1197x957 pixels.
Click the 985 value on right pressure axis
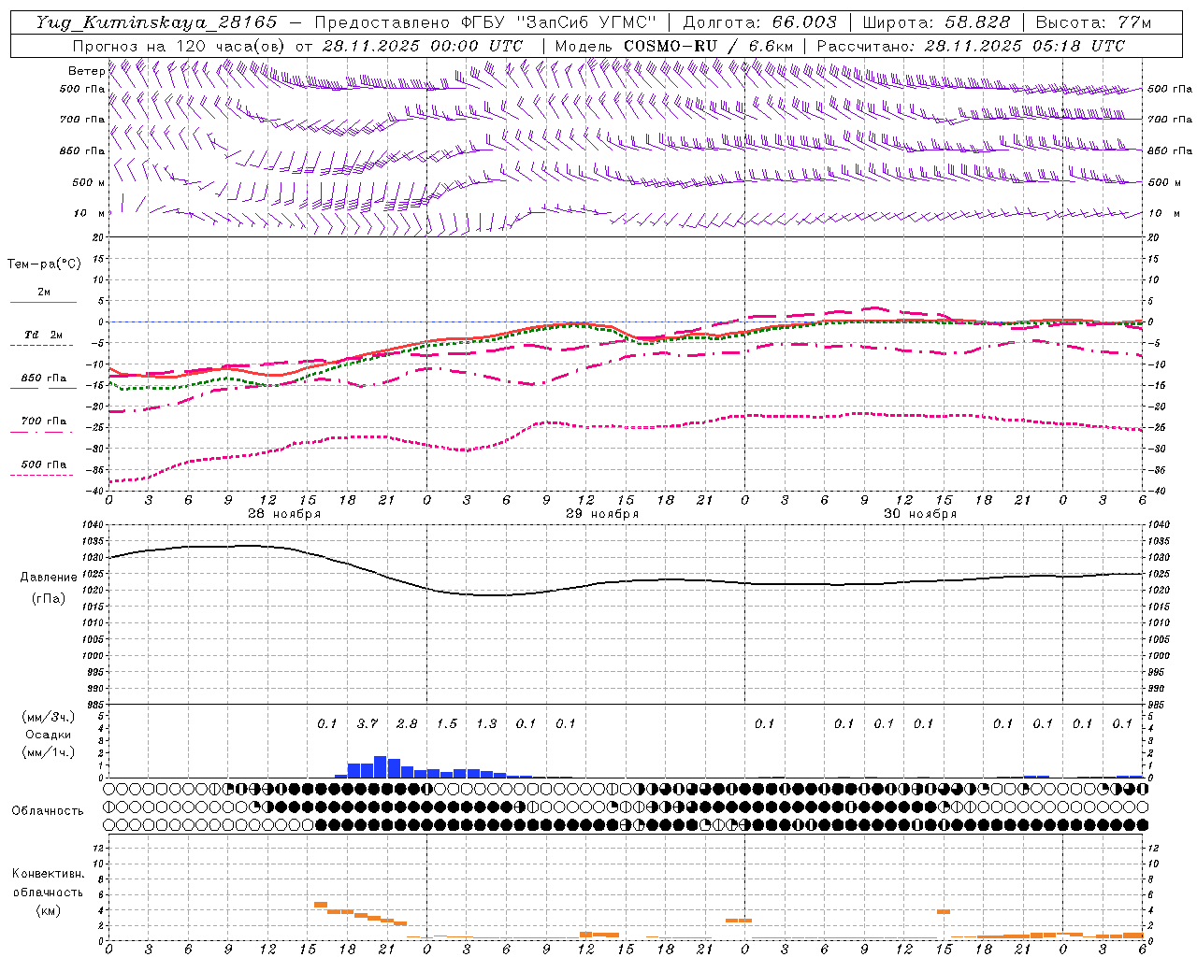pyautogui.click(x=1158, y=705)
